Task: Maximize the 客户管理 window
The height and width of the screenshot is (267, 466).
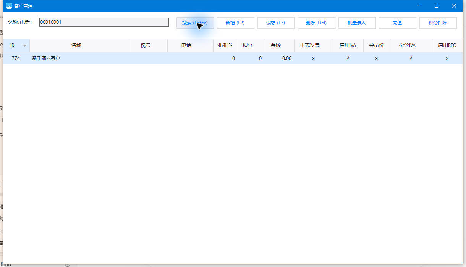Action: tap(437, 6)
